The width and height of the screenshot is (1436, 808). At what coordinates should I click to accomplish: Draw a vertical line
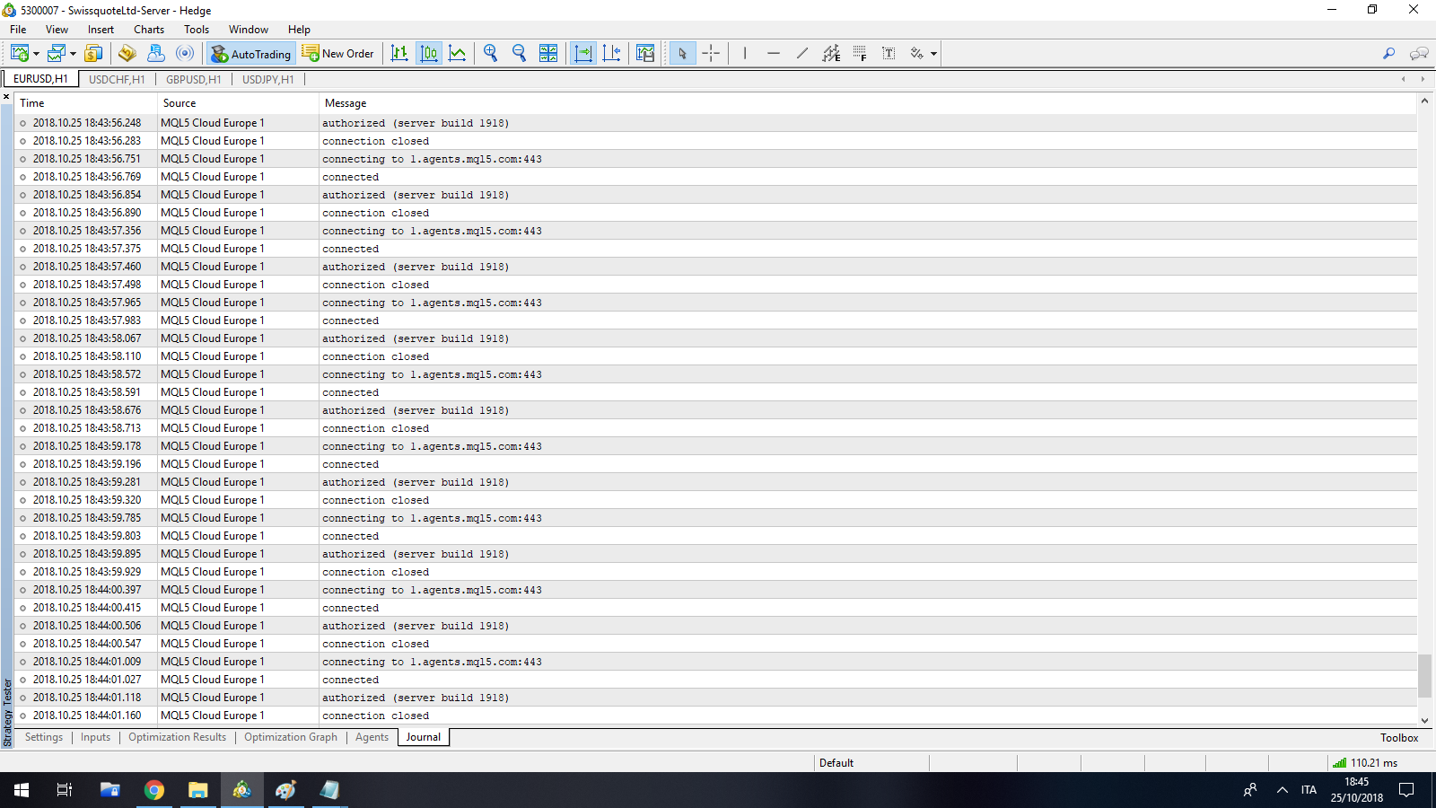point(745,54)
